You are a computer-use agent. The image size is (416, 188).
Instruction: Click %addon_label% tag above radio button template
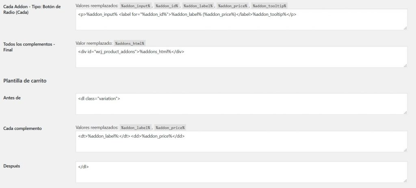(x=198, y=6)
